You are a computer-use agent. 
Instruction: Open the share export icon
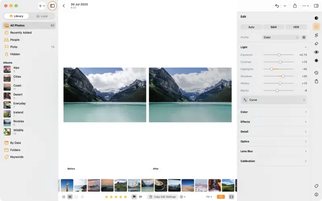click(x=295, y=6)
